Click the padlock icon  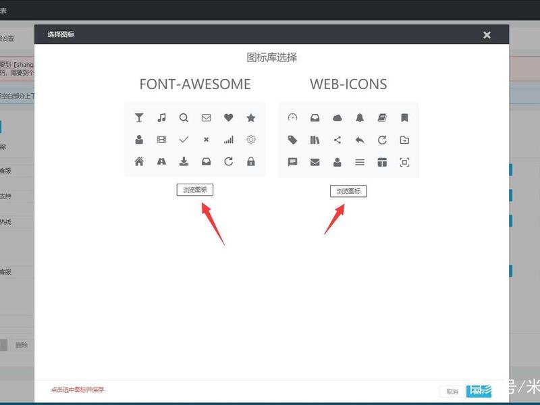(251, 161)
